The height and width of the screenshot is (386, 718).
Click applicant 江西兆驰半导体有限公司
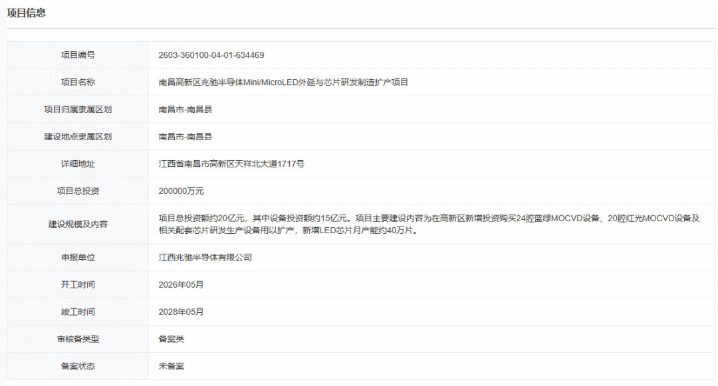205,257
